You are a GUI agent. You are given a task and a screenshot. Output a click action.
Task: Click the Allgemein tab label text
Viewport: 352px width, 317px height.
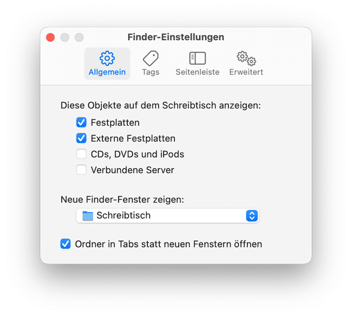(x=107, y=72)
